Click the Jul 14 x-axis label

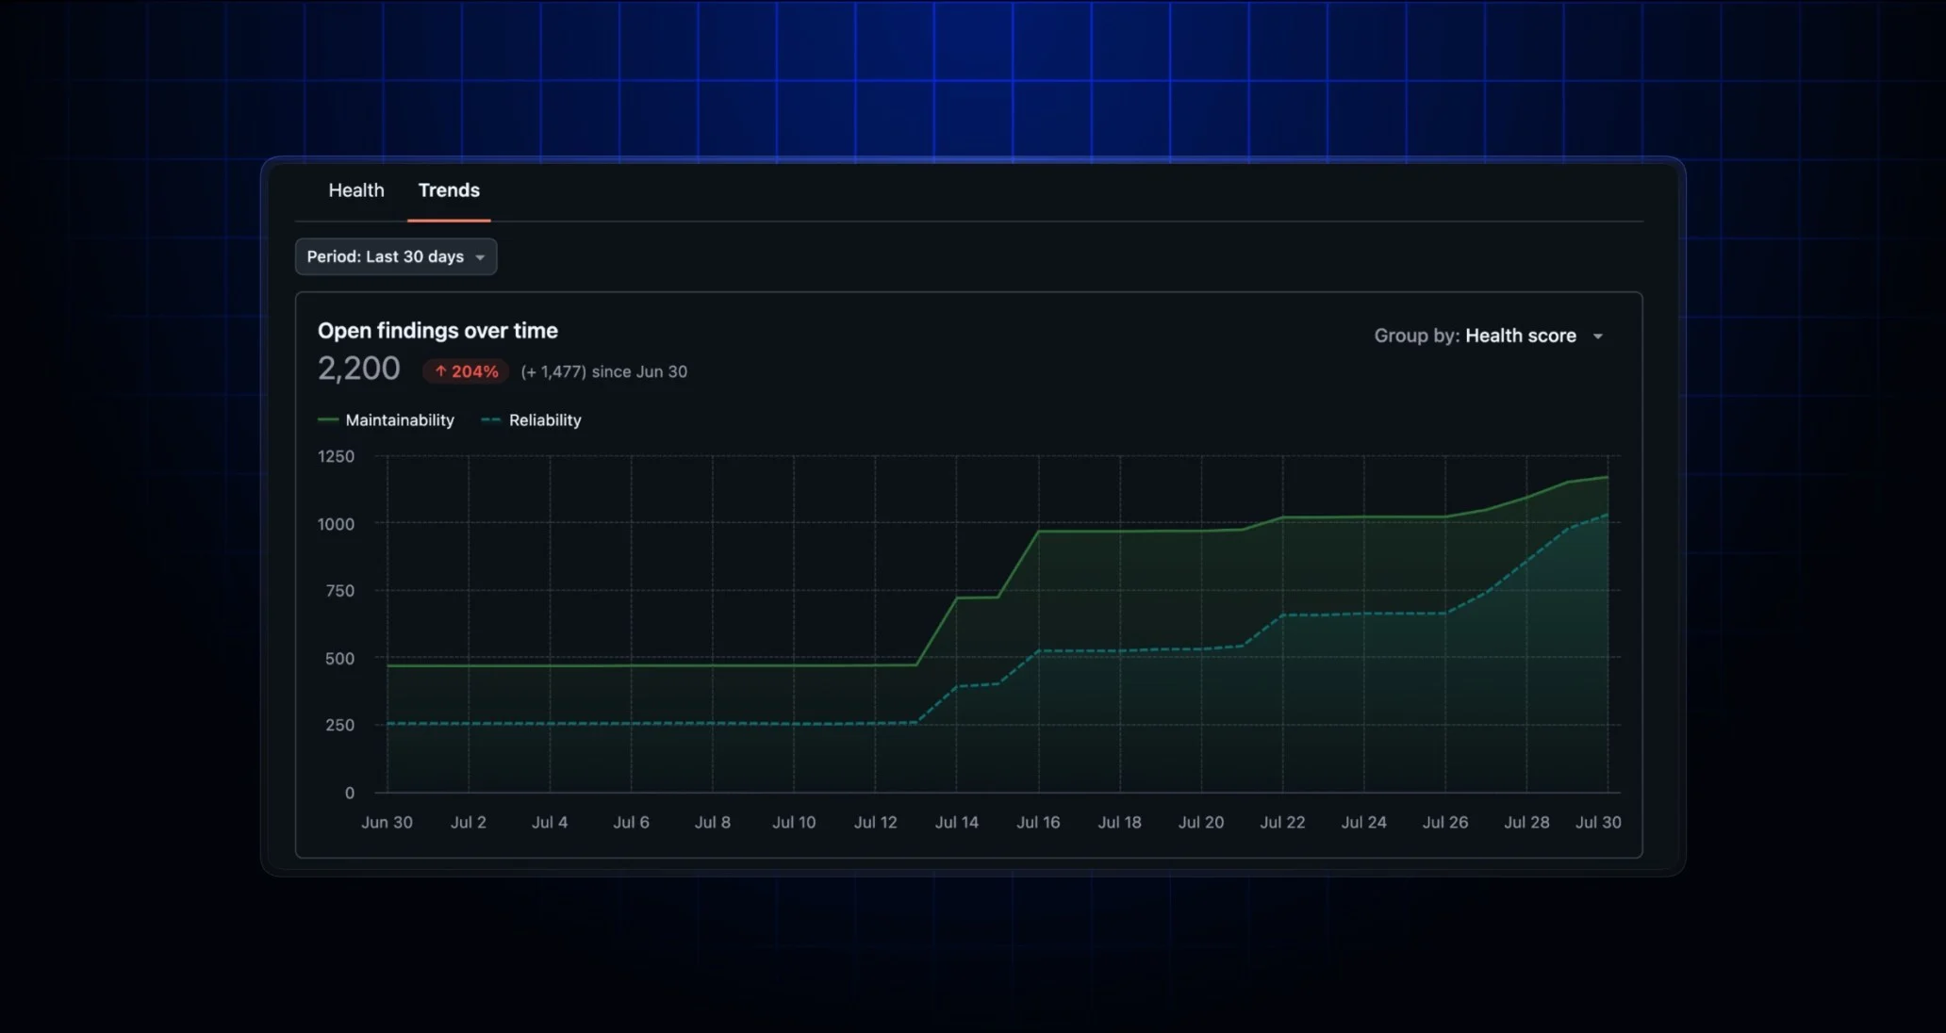(x=957, y=822)
